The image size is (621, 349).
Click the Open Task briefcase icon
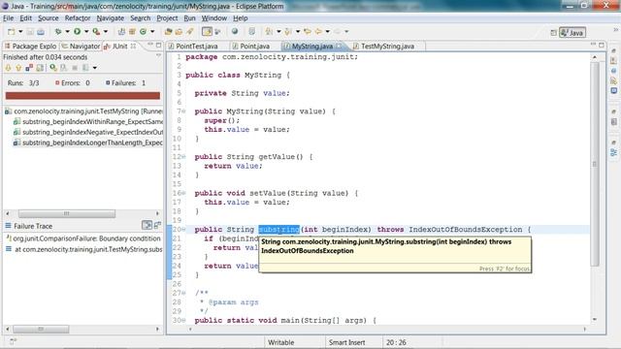click(x=179, y=32)
